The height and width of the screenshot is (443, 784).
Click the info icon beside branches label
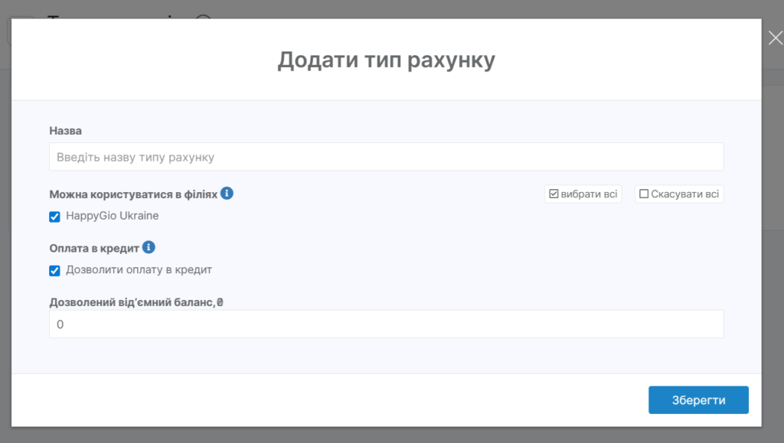(227, 194)
